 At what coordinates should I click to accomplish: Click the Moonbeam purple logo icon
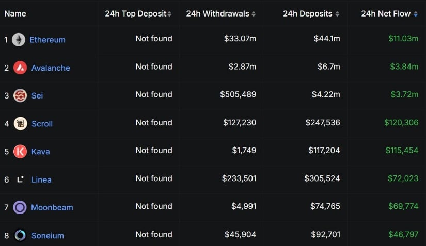(x=20, y=207)
